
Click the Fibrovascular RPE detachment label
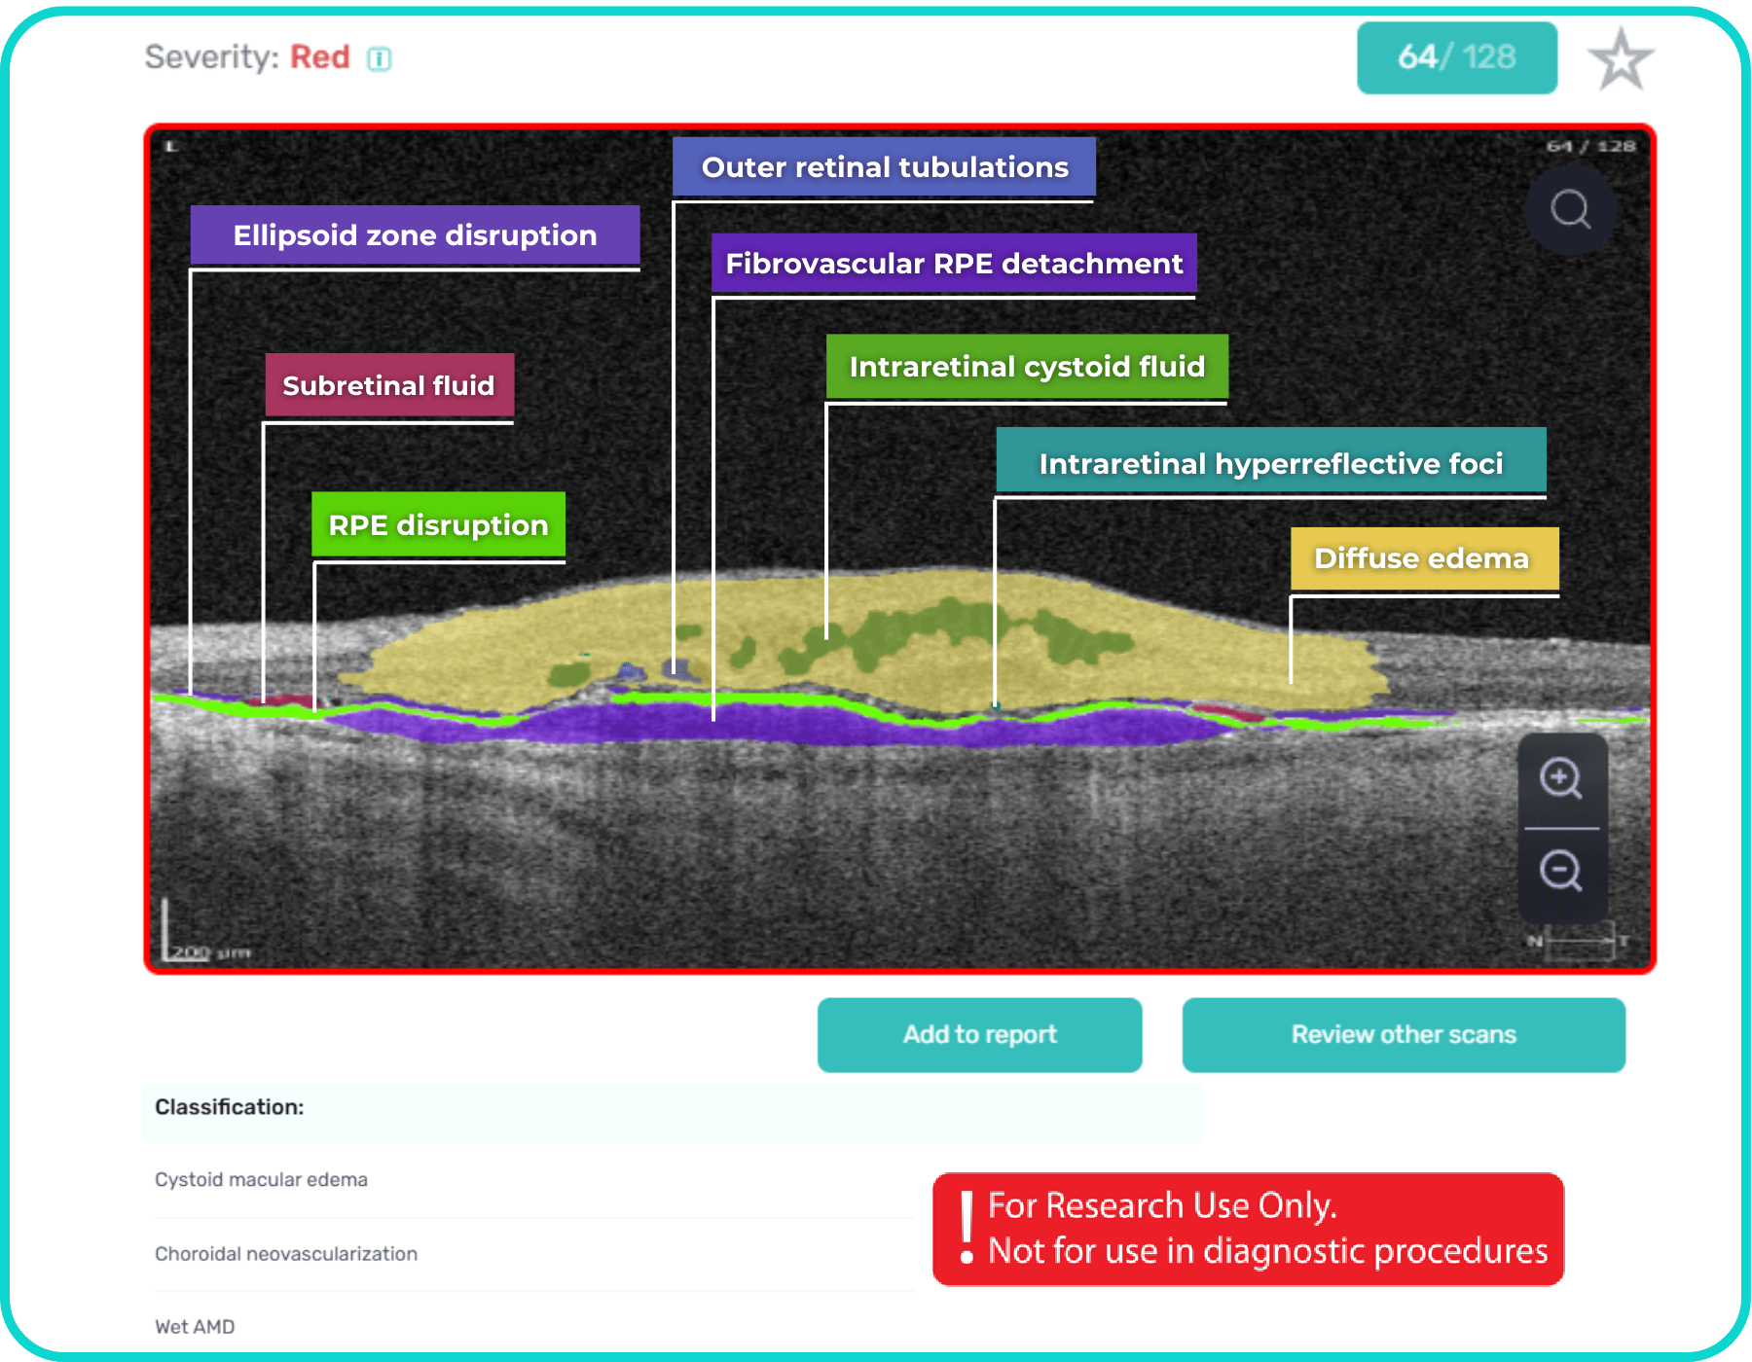(x=954, y=264)
